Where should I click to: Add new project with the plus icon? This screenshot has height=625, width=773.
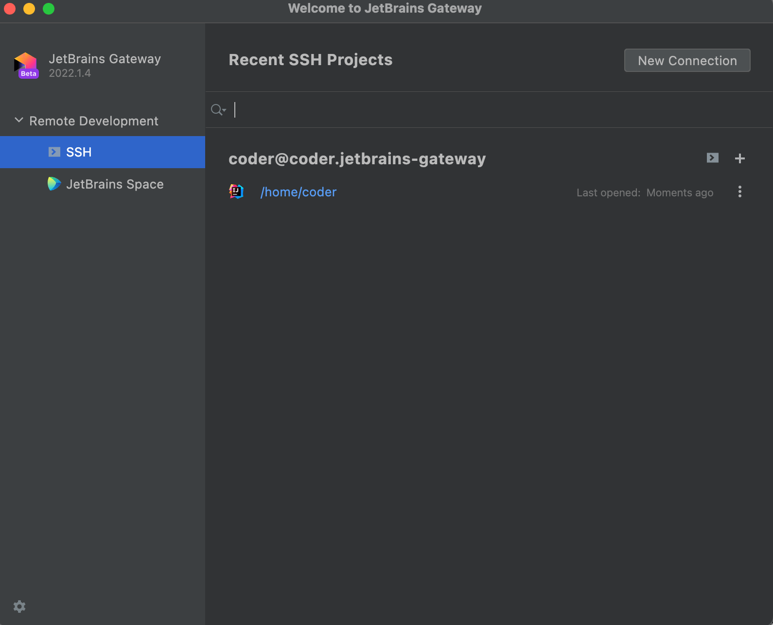pyautogui.click(x=740, y=158)
